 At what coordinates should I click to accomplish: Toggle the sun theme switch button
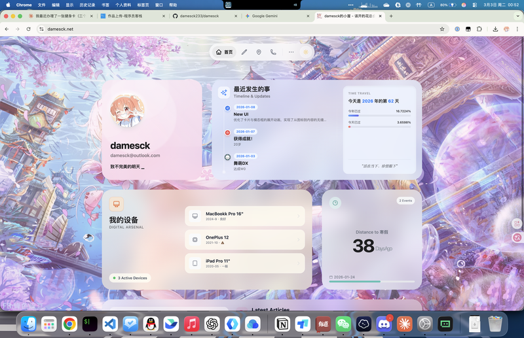[305, 52]
